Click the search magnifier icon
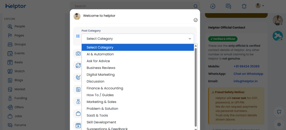The width and height of the screenshot is (286, 130). 196,6
